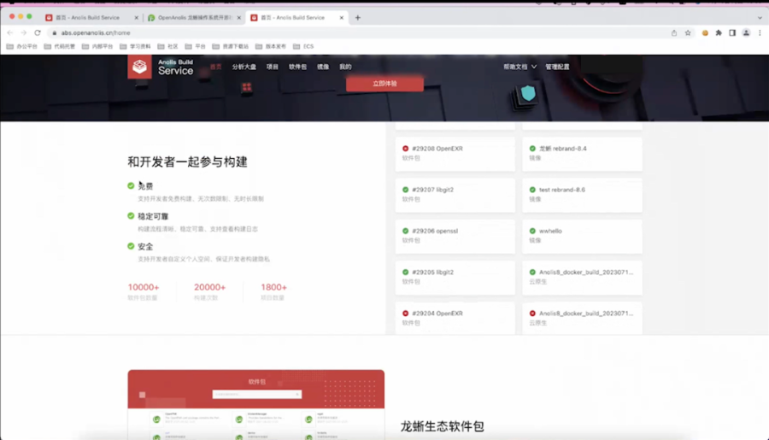Image resolution: width=769 pixels, height=440 pixels.
Task: Open the #29206 openssl build card
Action: [x=455, y=236]
